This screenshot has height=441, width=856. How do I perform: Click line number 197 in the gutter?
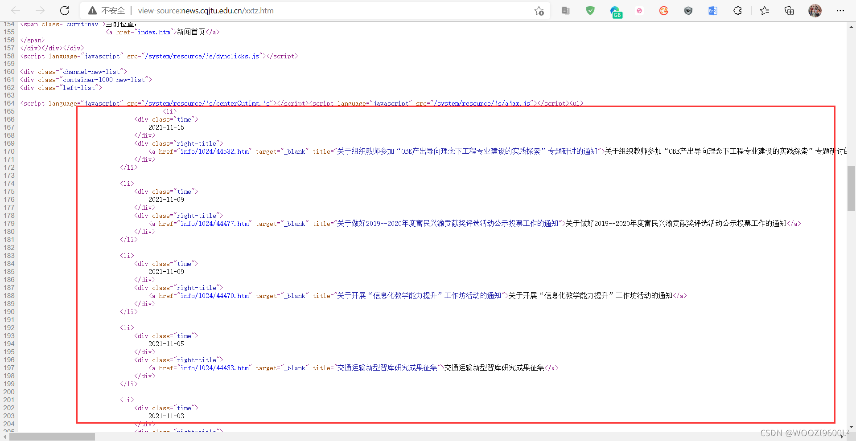click(x=9, y=368)
